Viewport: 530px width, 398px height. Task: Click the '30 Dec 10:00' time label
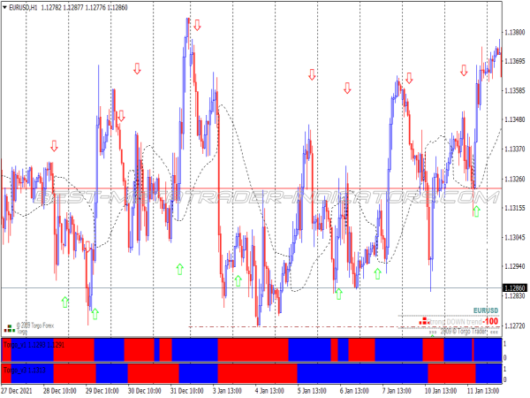pyautogui.click(x=144, y=391)
